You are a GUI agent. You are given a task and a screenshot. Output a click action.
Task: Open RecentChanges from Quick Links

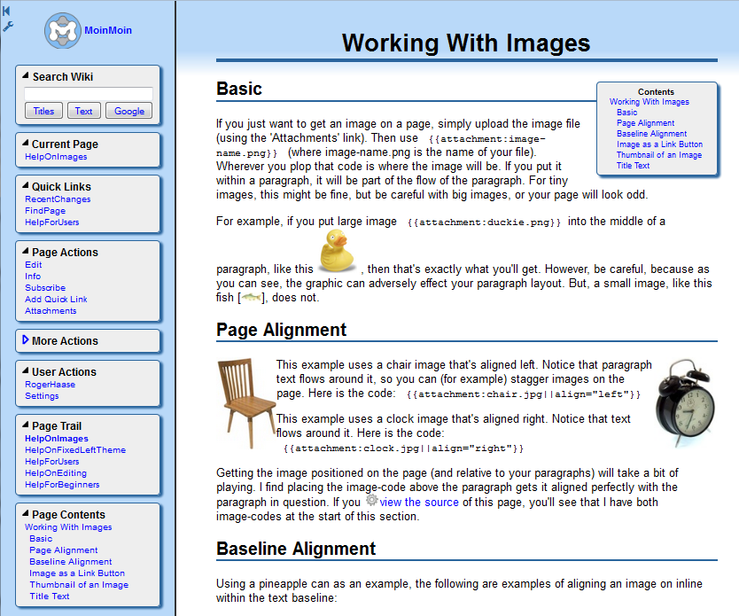[x=58, y=199]
